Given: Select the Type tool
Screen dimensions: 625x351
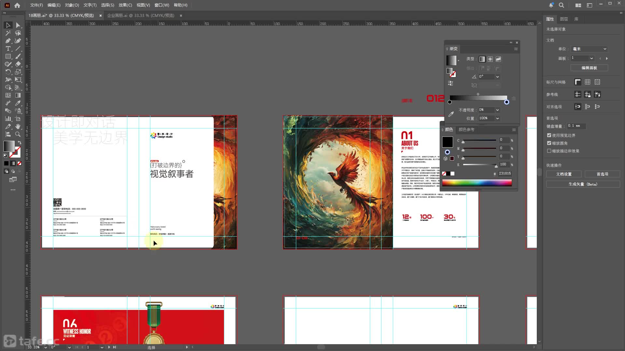Looking at the screenshot, I should [8, 49].
